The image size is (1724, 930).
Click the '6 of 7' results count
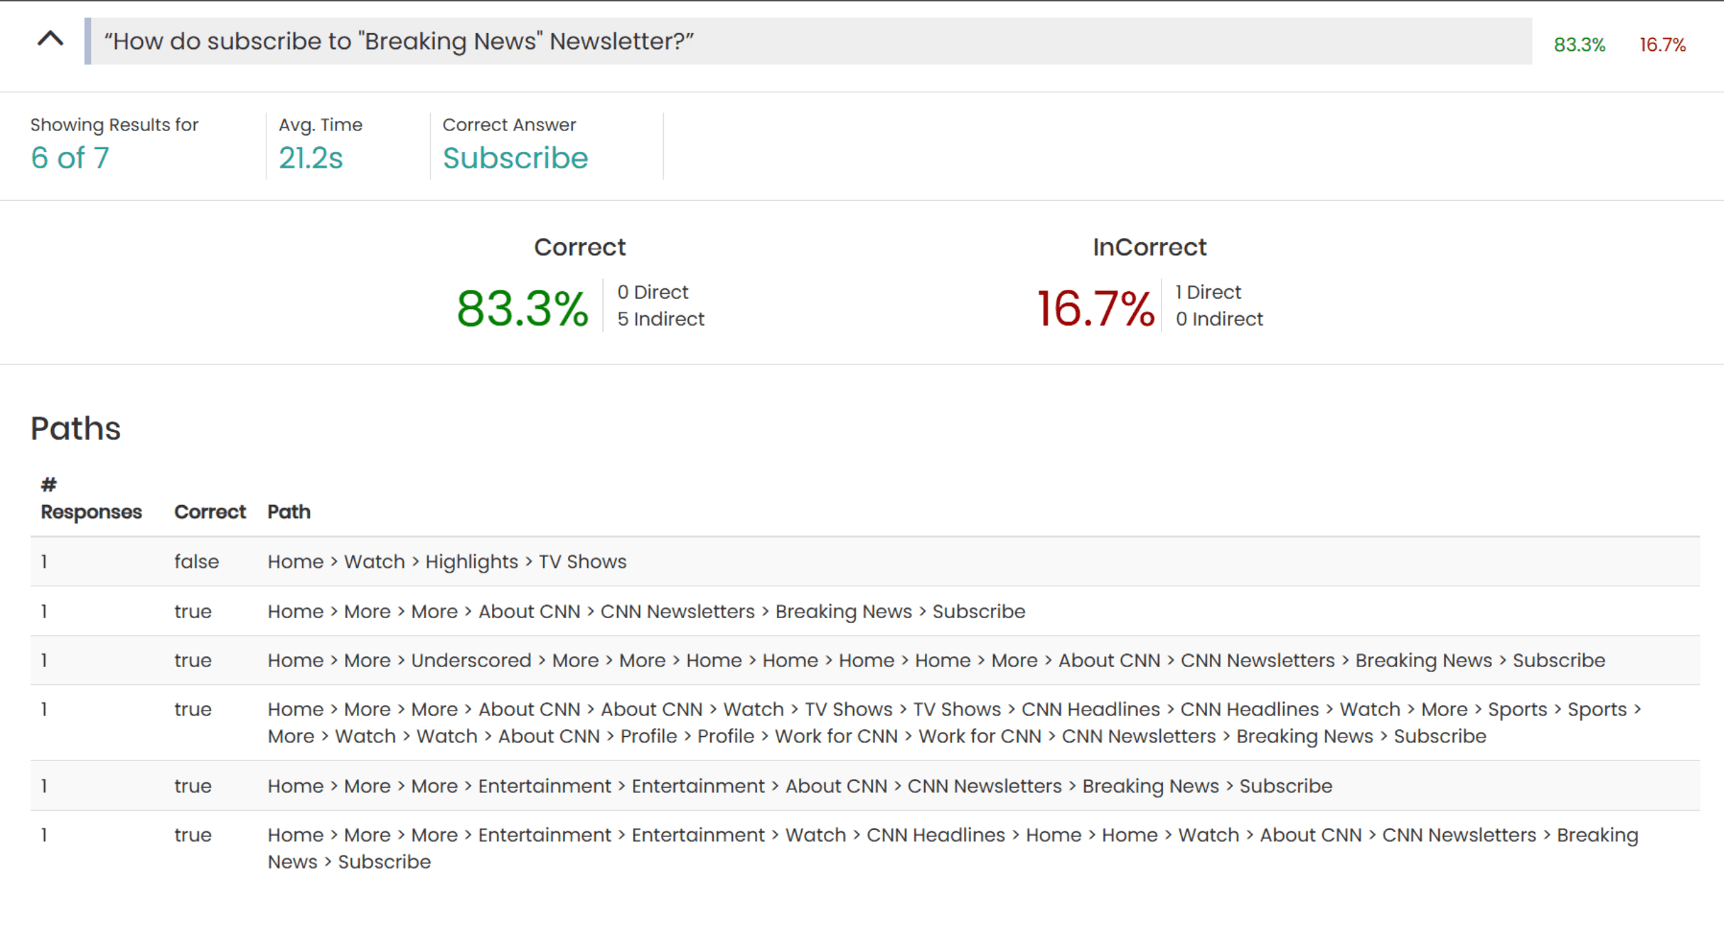point(70,158)
